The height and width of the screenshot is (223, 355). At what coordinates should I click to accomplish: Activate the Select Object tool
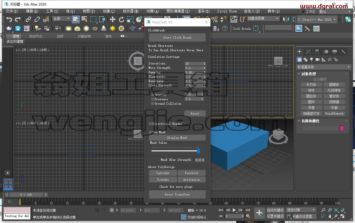[x=75, y=19]
